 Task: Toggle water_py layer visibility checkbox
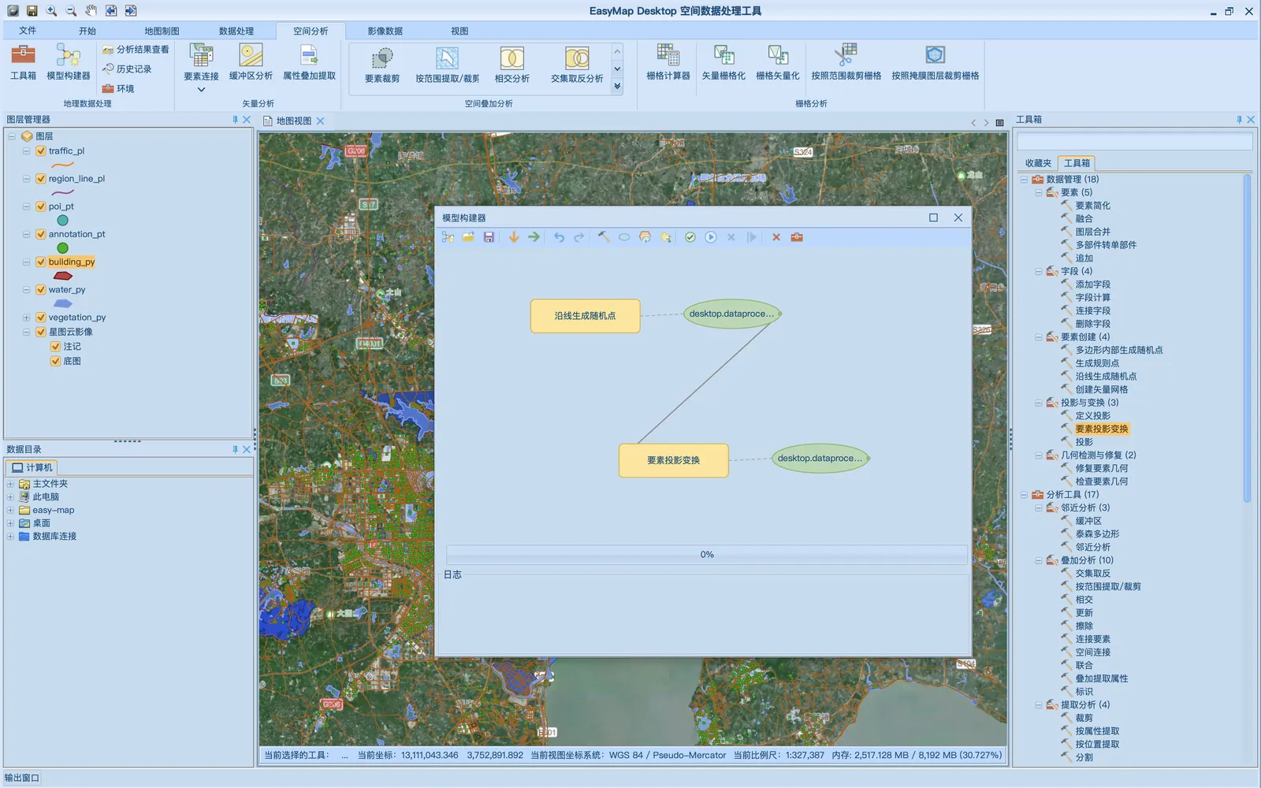click(x=41, y=290)
